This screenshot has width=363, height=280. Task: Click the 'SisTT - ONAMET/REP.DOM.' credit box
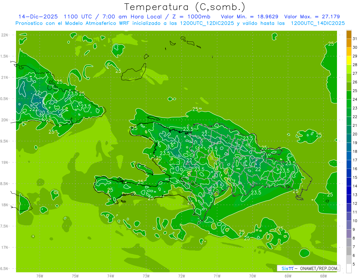point(308,268)
